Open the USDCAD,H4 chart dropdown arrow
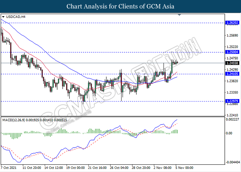This screenshot has height=172, width=241. click(3, 17)
